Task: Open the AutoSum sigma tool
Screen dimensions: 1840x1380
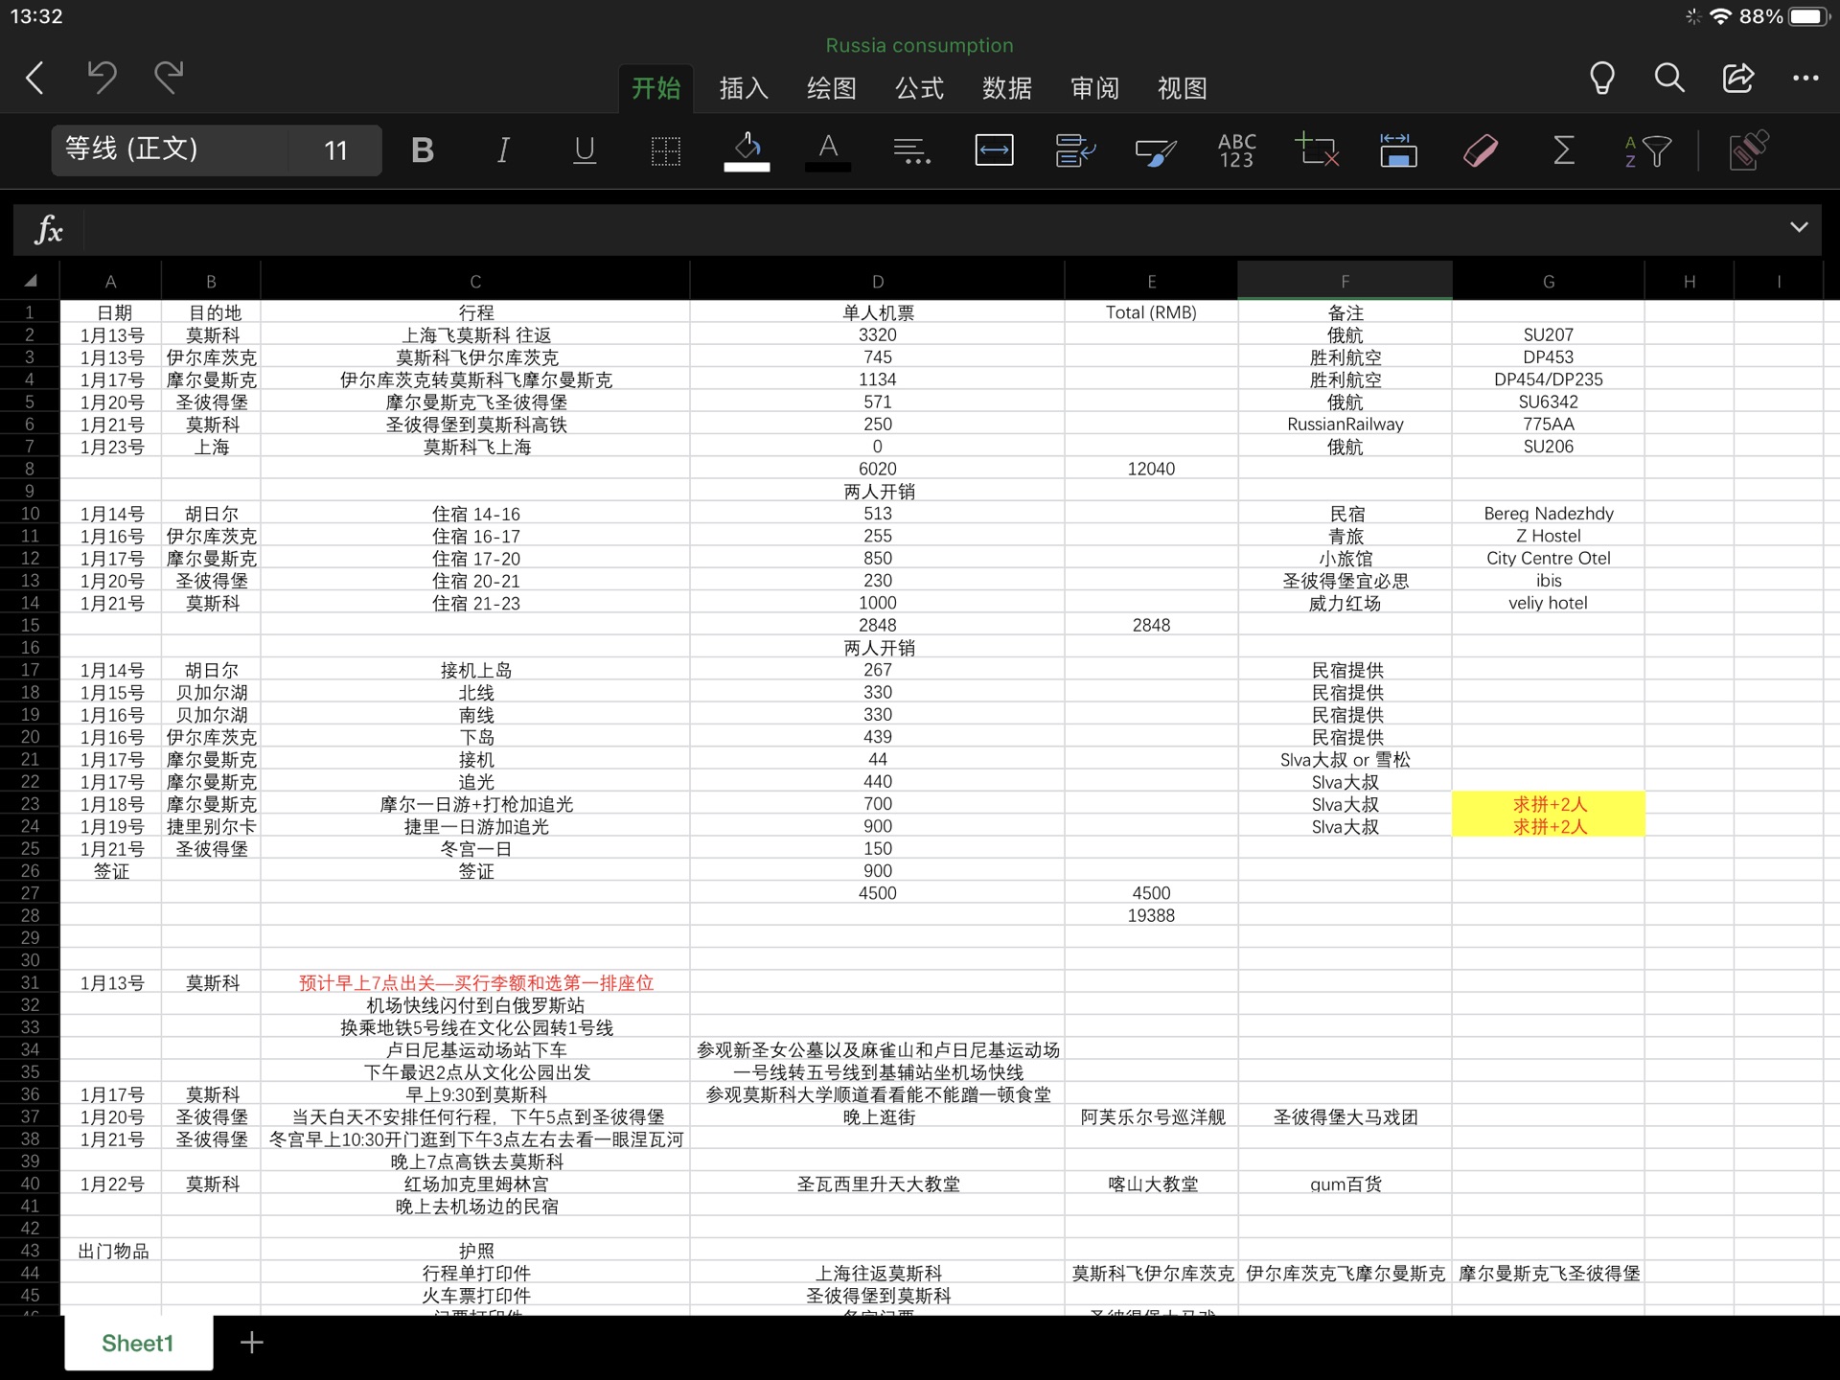Action: 1563,150
